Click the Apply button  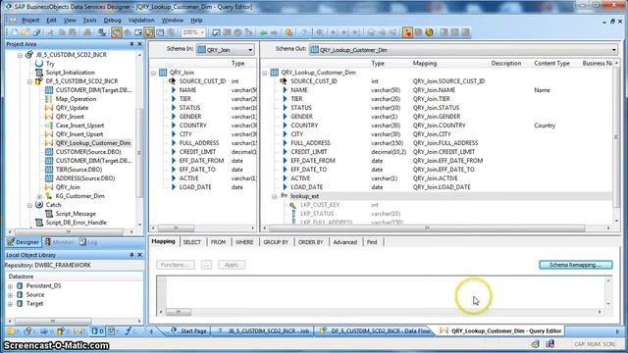[232, 265]
